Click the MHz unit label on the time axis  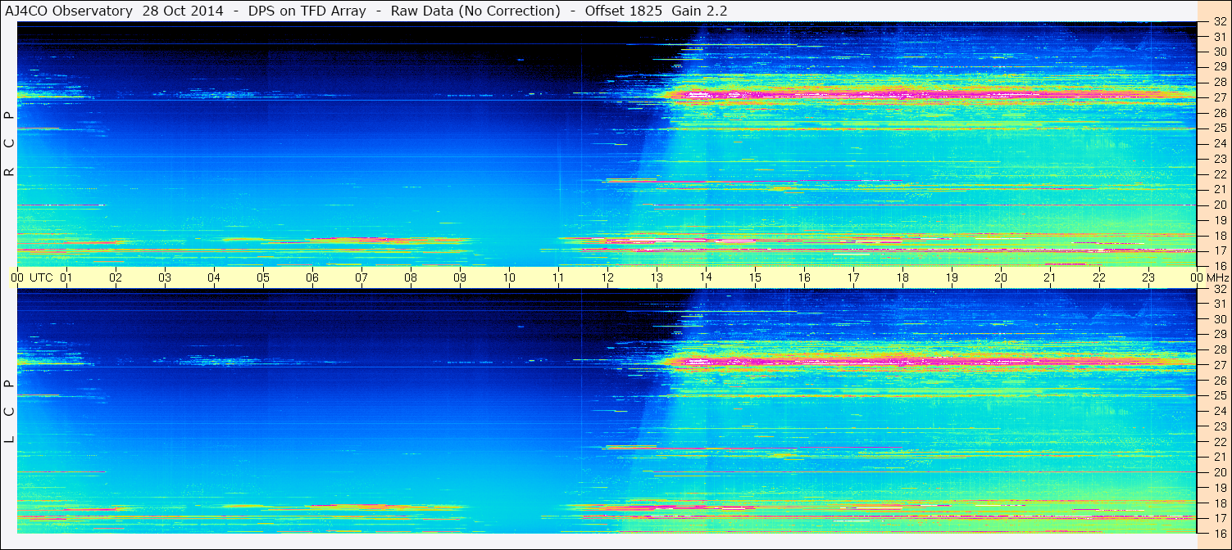(x=1216, y=277)
